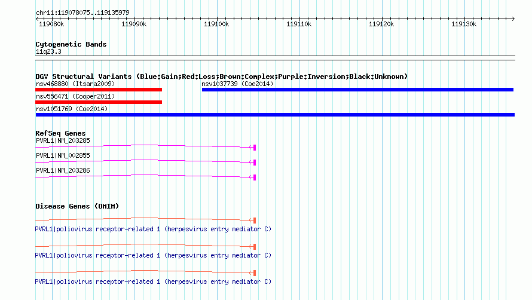Click the RefSeq Genes track title

pos(60,133)
